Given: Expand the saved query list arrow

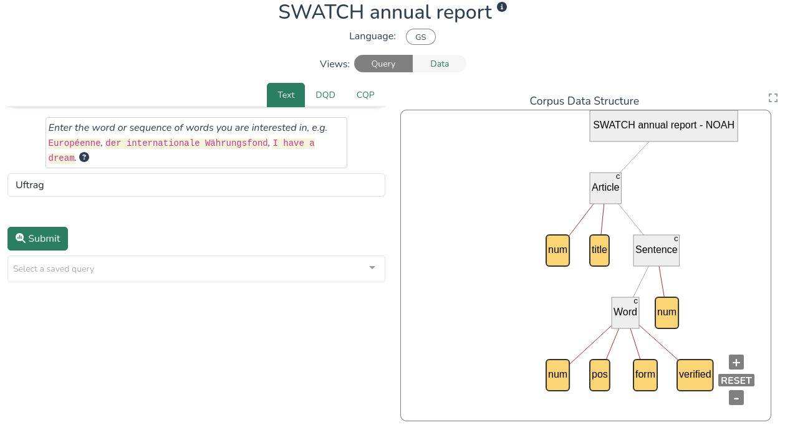Looking at the screenshot, I should click(x=372, y=268).
